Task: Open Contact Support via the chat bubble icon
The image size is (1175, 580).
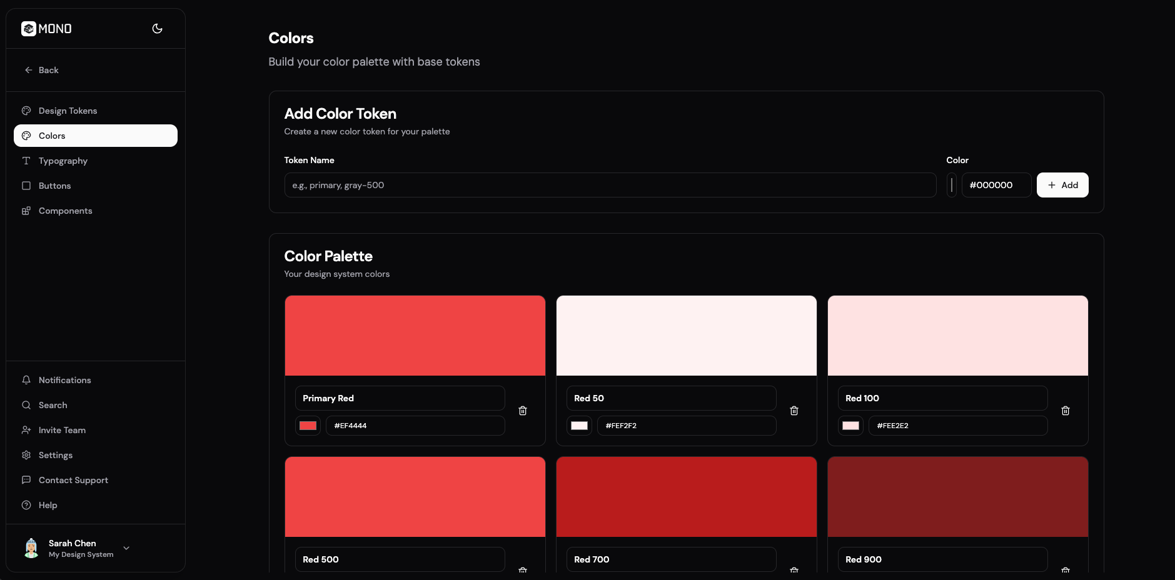Action: click(26, 480)
